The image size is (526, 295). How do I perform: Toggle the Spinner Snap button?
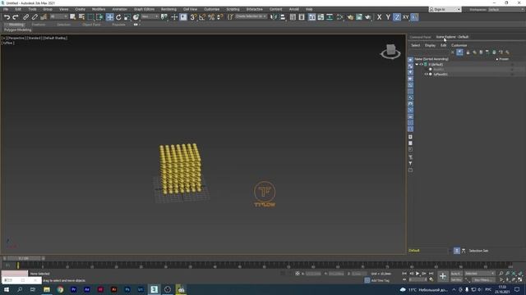click(x=220, y=17)
